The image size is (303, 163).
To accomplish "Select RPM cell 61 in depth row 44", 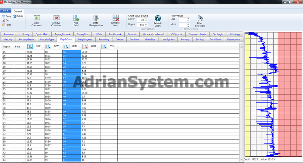I will [x=72, y=160].
